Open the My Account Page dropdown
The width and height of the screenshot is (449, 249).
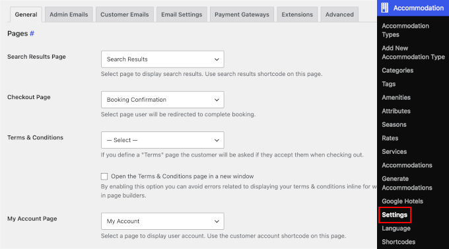[162, 221]
